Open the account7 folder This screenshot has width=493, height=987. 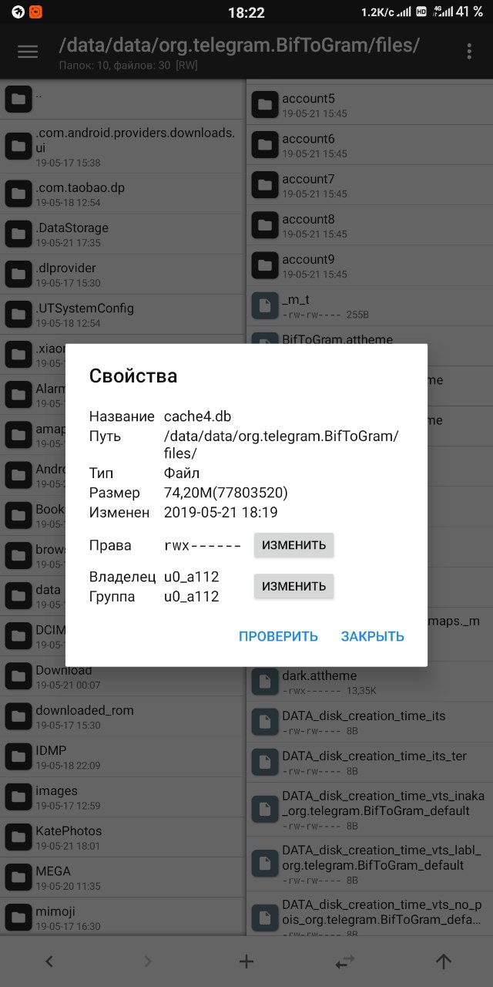click(370, 185)
